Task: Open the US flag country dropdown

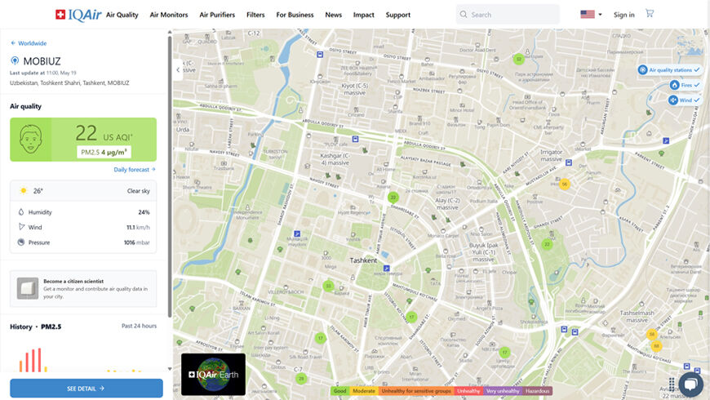Action: (x=591, y=15)
